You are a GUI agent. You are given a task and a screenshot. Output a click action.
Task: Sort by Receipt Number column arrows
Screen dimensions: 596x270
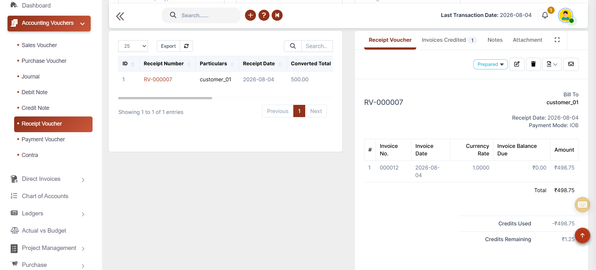pos(189,64)
